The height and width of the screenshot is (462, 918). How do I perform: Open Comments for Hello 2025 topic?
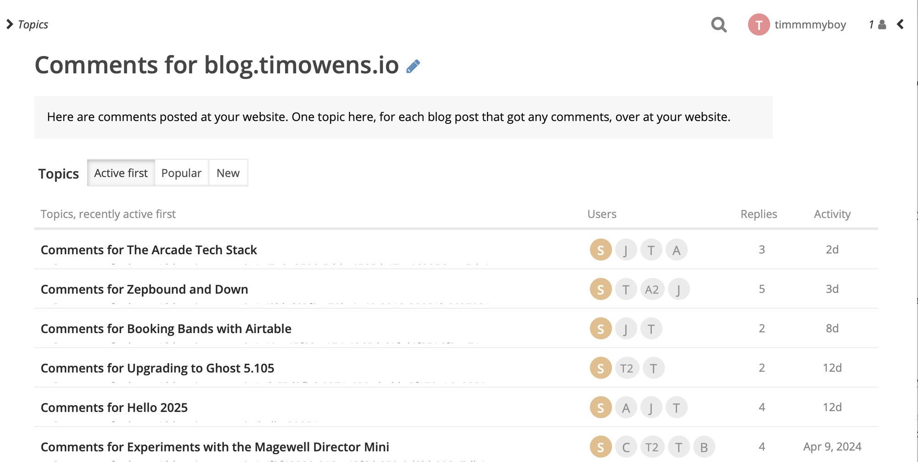pos(114,408)
